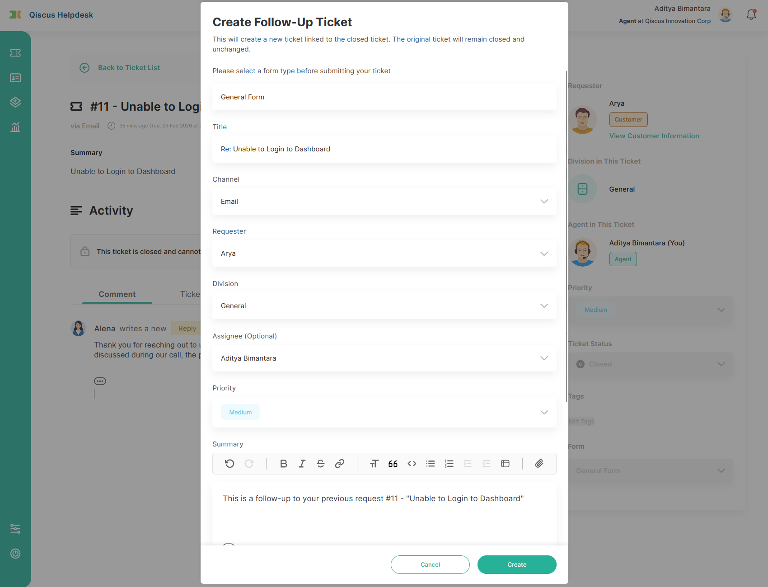The height and width of the screenshot is (587, 768).
Task: Open the notifications bell
Action: 751,14
